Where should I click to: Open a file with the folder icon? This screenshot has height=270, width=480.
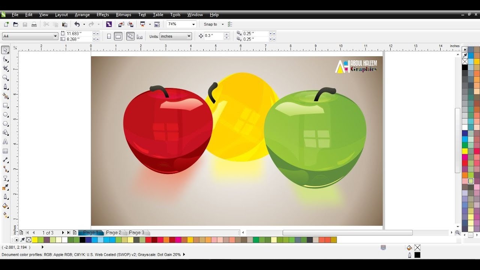[16, 24]
